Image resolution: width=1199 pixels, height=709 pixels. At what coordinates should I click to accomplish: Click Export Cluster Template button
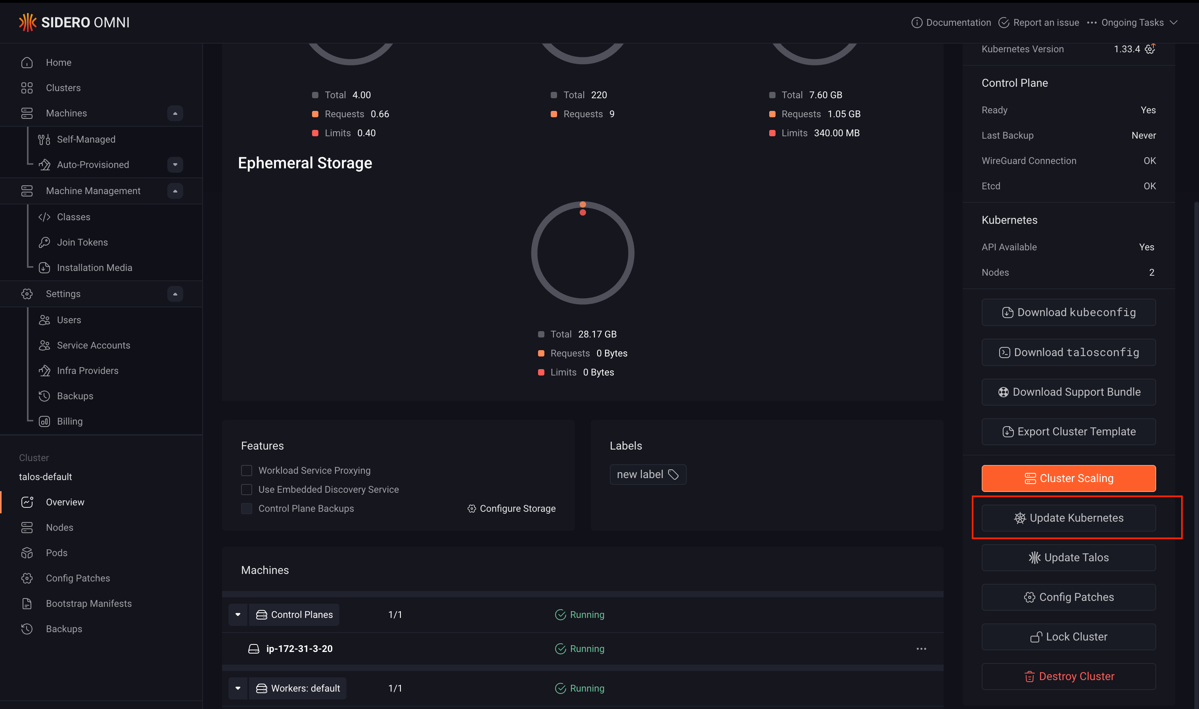coord(1069,432)
